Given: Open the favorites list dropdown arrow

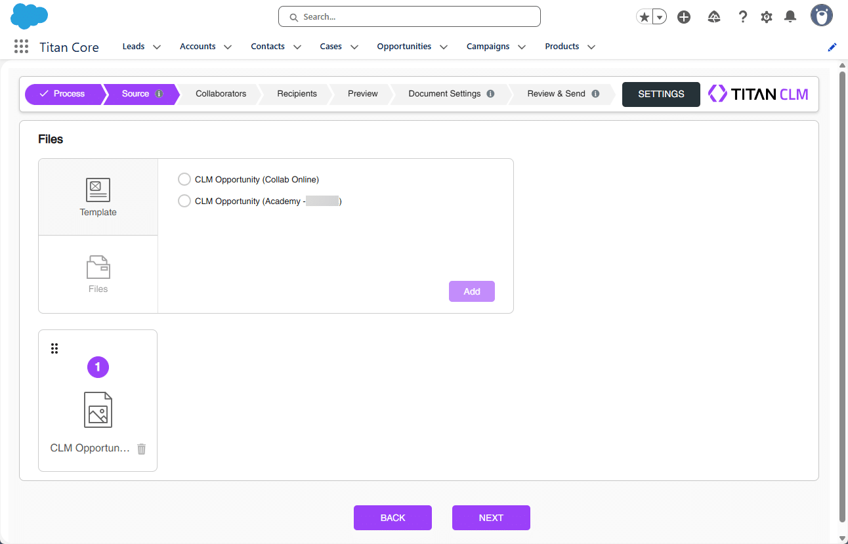Looking at the screenshot, I should click(660, 17).
